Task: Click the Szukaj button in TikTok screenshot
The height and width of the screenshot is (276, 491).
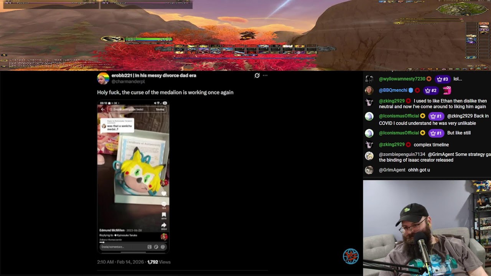Action: [160, 109]
